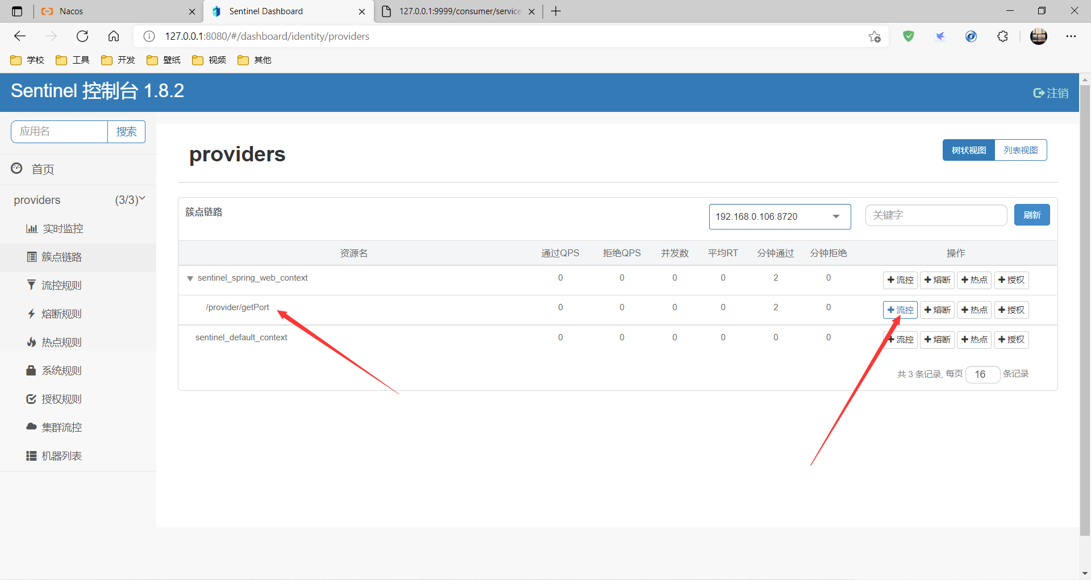This screenshot has height=580, width=1091.
Task: Open the 实时监控 sidebar item
Action: click(55, 228)
